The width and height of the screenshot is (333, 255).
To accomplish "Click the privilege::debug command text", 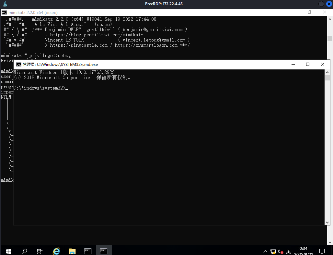I will click(50, 55).
